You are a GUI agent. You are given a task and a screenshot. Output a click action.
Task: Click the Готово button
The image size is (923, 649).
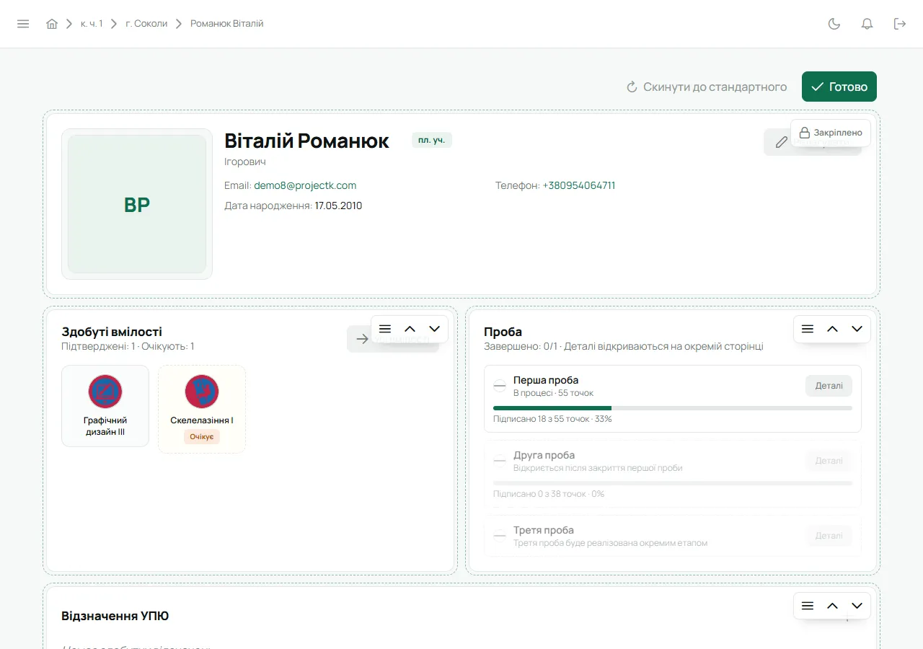click(839, 87)
